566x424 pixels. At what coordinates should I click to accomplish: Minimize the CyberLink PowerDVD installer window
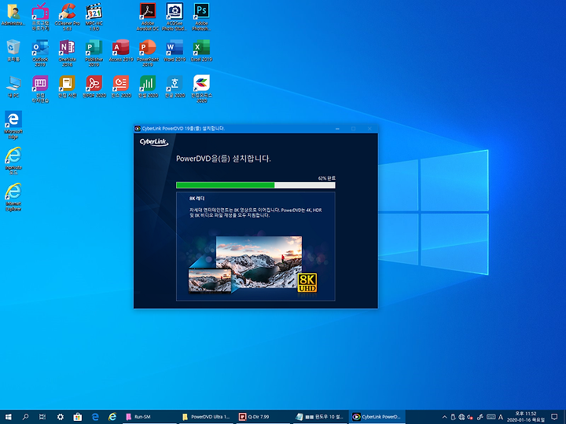[x=337, y=128]
